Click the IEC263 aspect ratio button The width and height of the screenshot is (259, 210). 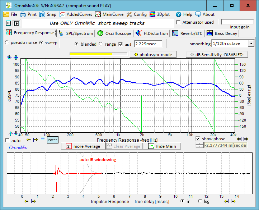coord(52,140)
